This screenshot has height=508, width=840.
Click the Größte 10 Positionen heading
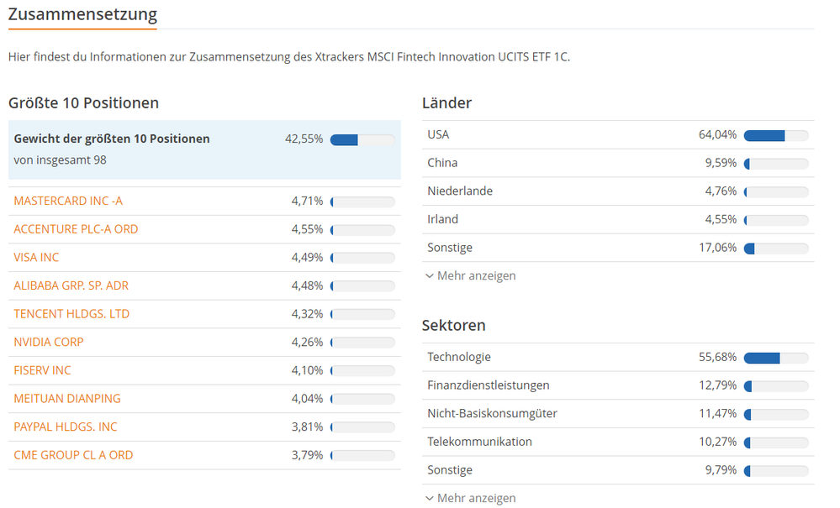coord(83,102)
